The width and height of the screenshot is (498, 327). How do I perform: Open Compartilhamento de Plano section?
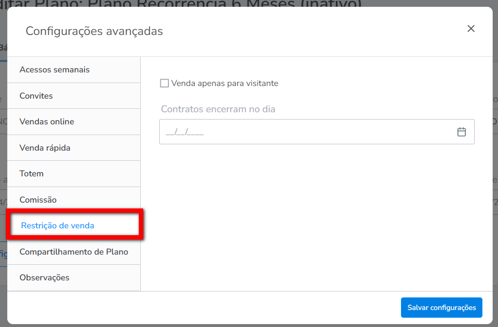(x=74, y=252)
